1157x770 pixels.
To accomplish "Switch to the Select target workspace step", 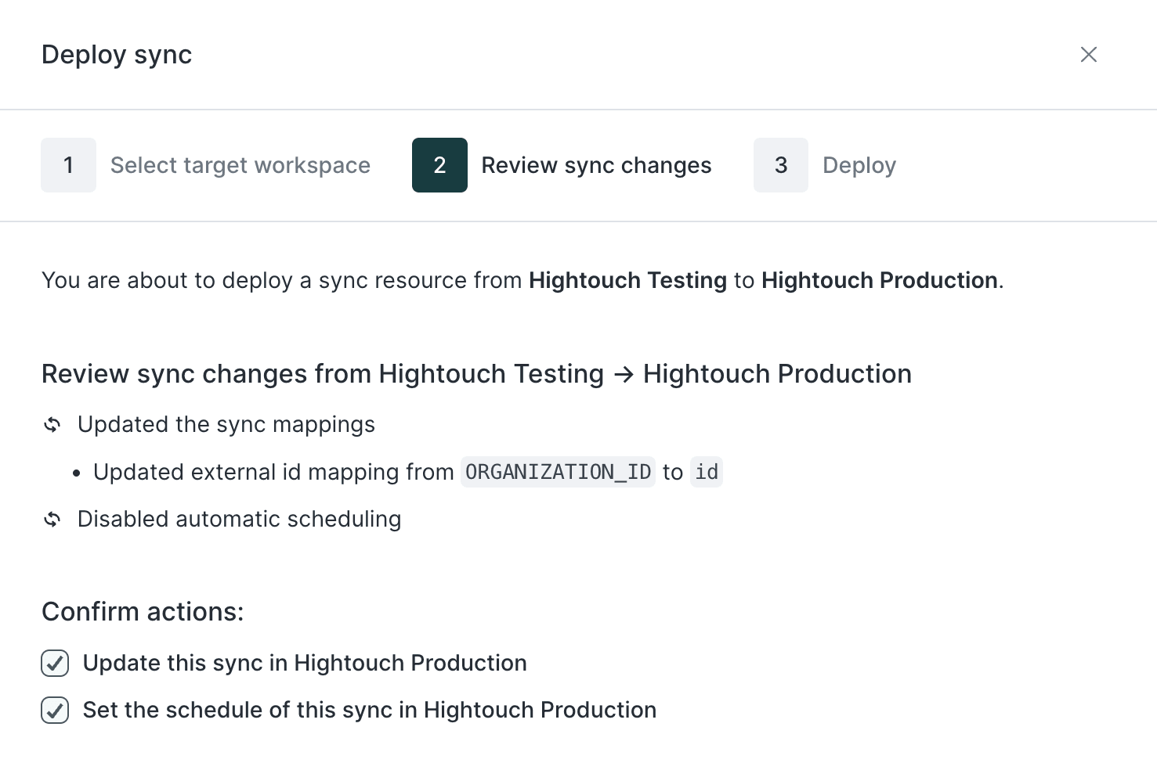I will click(240, 165).
